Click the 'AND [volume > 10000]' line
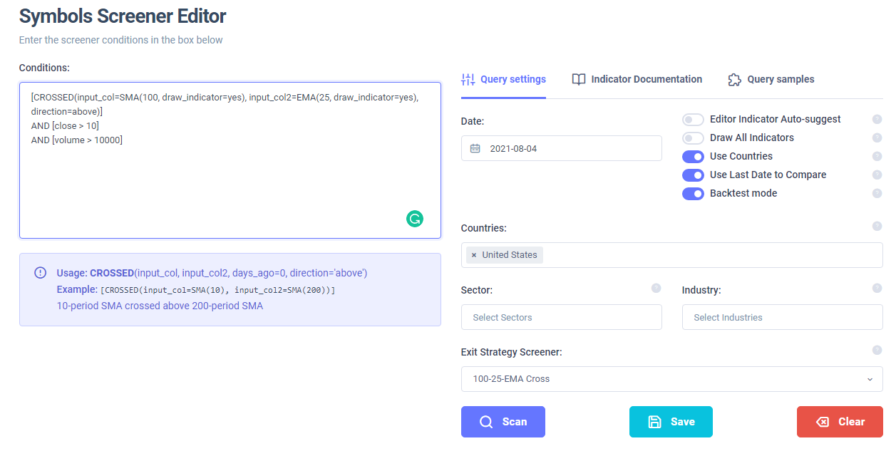This screenshot has width=896, height=456. [77, 140]
